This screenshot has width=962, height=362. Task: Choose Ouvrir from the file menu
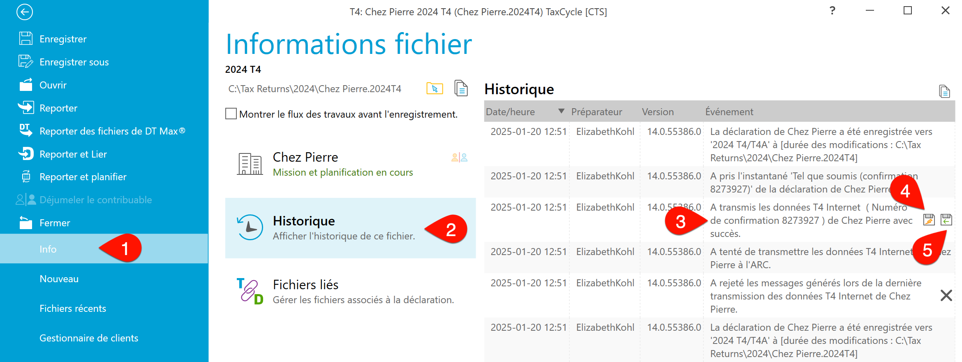click(x=53, y=85)
